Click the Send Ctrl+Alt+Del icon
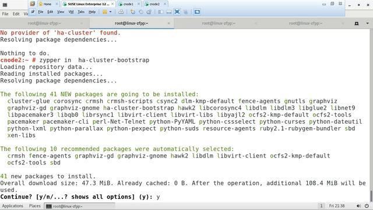 click(x=121, y=12)
